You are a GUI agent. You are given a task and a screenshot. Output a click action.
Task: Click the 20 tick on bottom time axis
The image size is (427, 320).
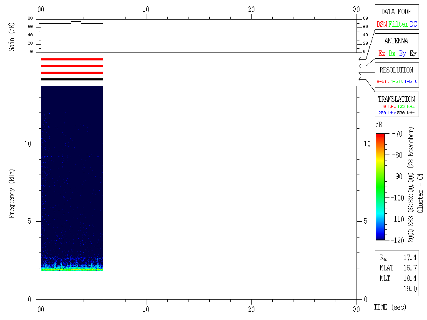251,309
